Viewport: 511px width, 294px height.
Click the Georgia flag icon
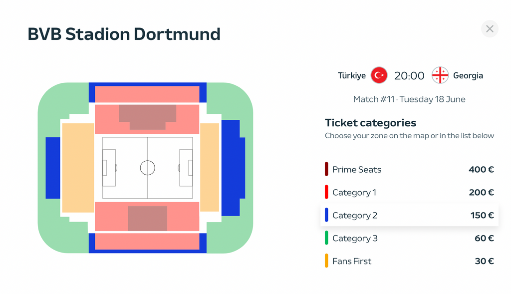tap(440, 75)
